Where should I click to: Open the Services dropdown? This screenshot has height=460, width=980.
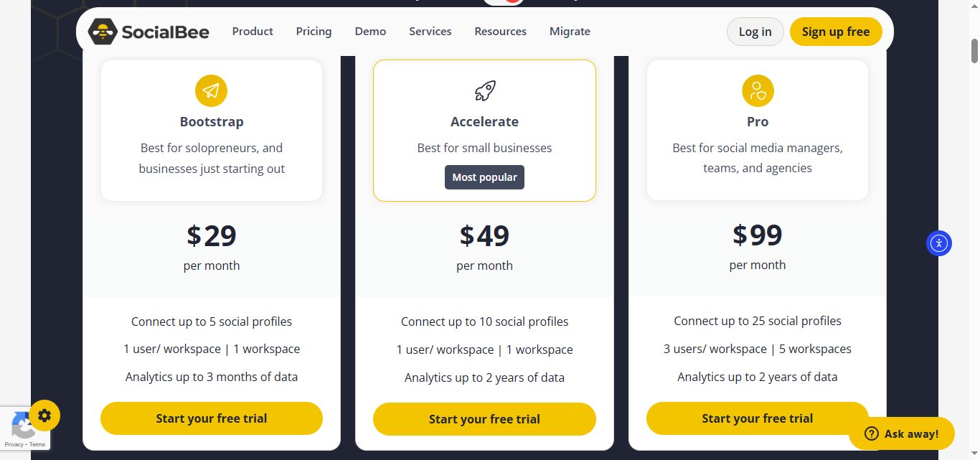[x=430, y=32]
